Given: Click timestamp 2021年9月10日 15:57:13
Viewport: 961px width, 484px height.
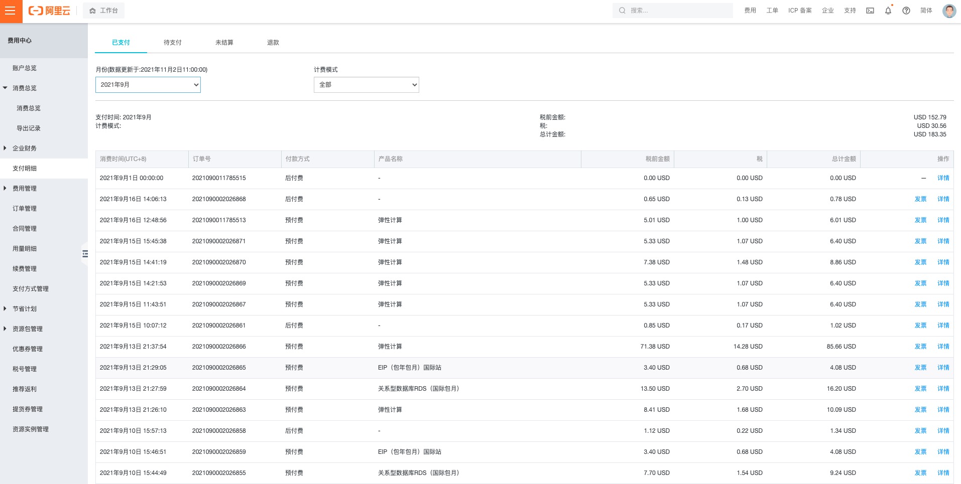Looking at the screenshot, I should tap(133, 431).
